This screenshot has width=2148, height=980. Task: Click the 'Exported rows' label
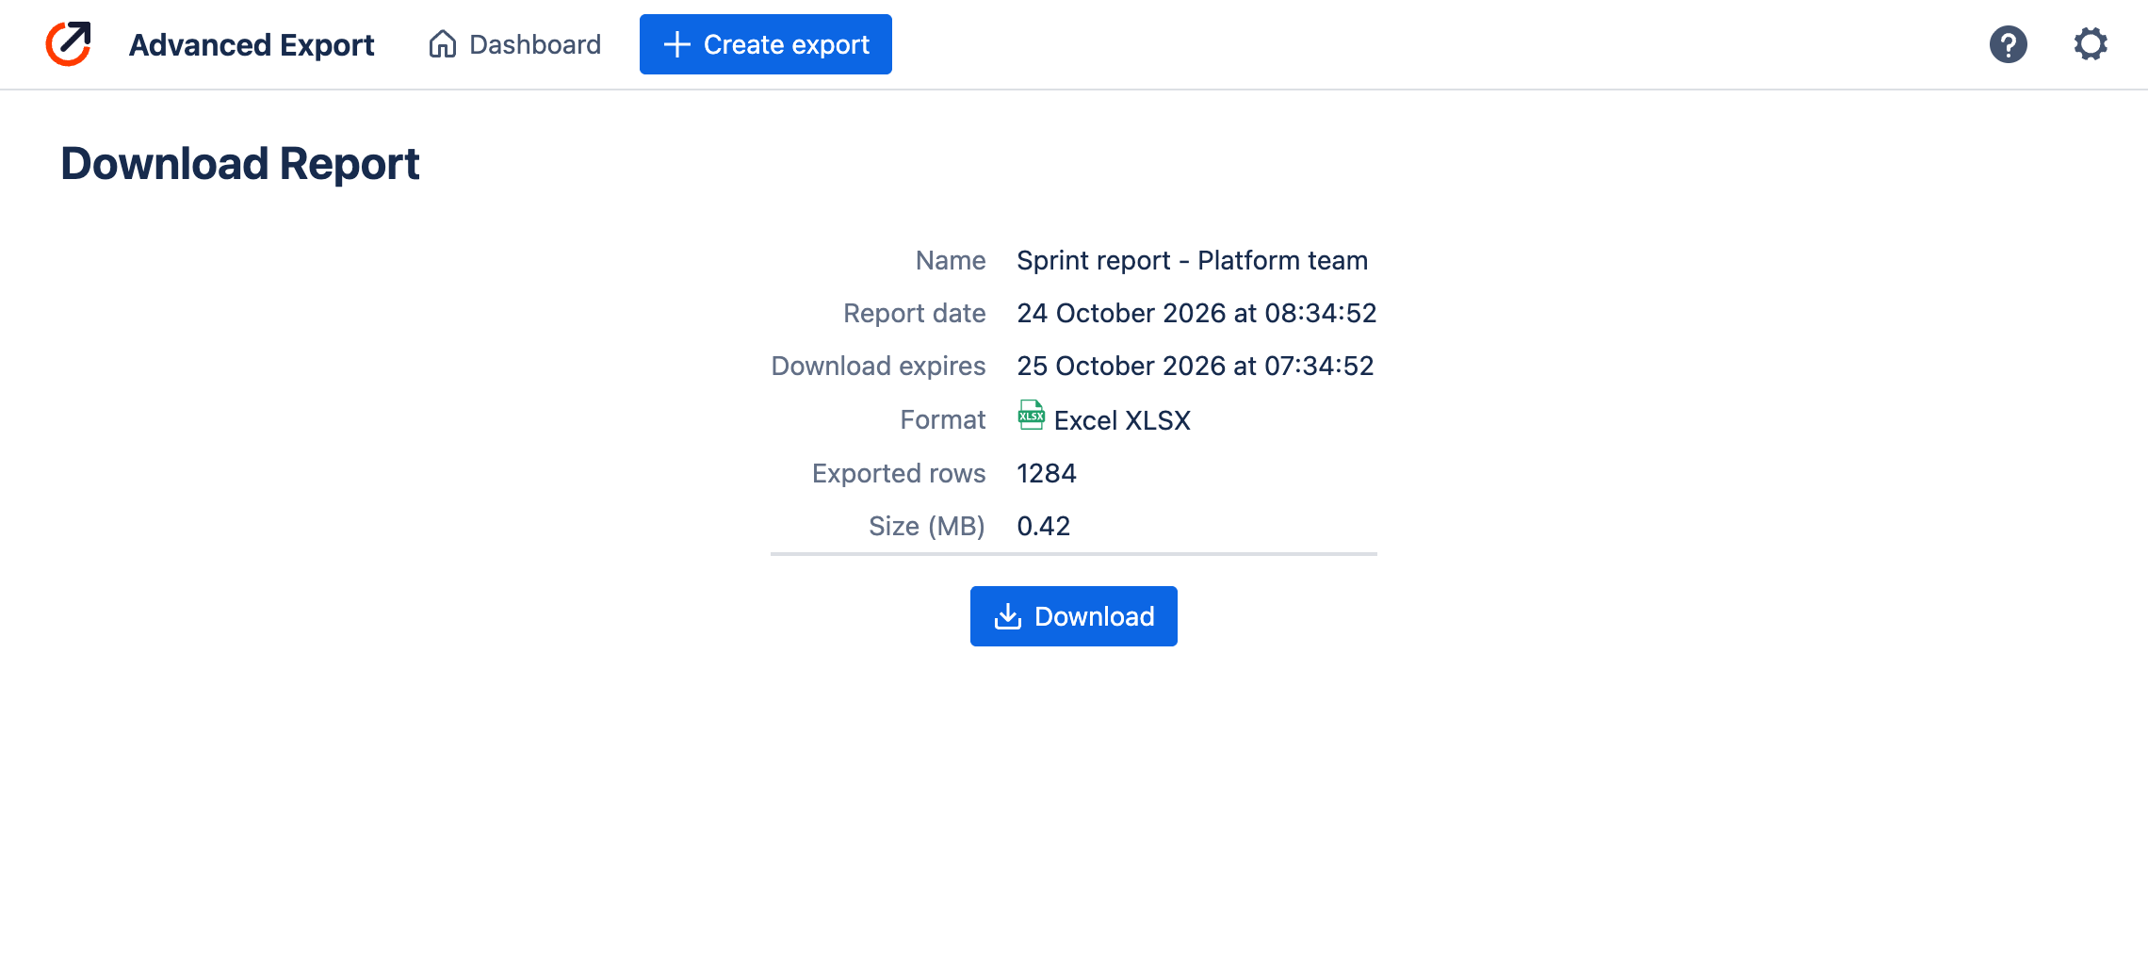pos(899,473)
